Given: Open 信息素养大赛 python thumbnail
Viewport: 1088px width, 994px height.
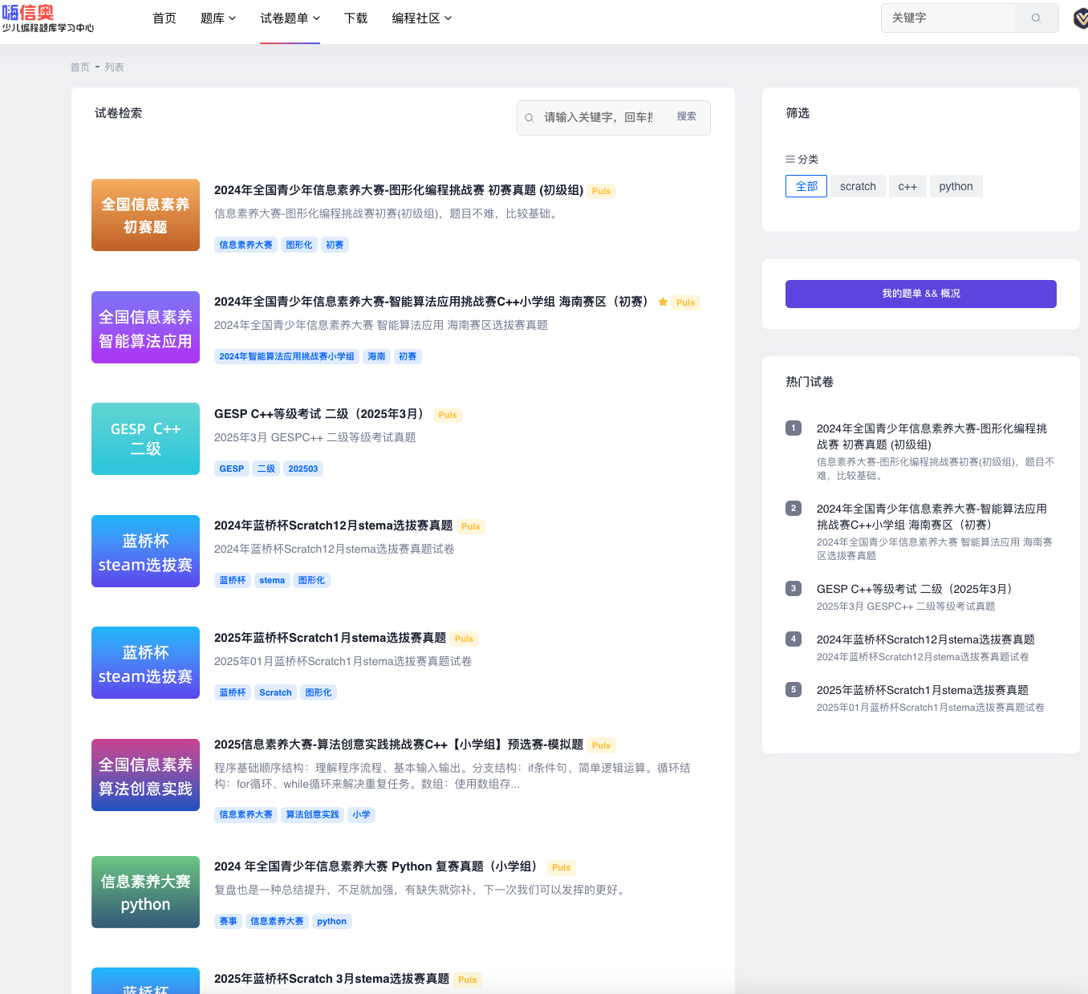Looking at the screenshot, I should (x=145, y=892).
